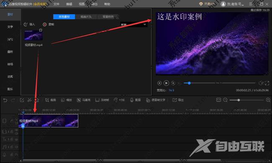
Task: Click the voiceover track microphone icon
Action: (x=4, y=155)
